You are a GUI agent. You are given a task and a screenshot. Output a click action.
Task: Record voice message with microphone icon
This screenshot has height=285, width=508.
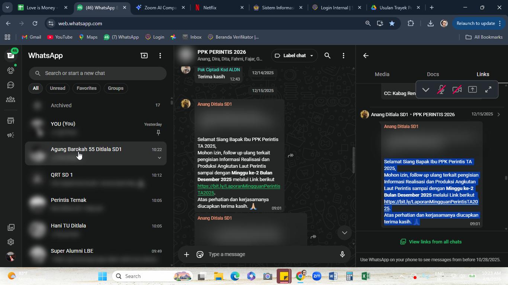coord(343,254)
